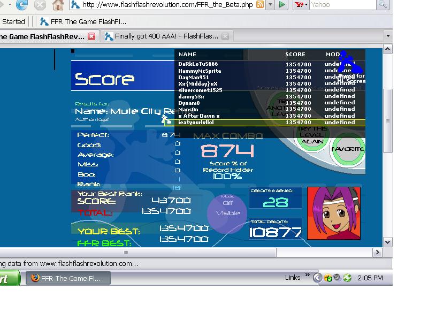Click the search magnifier icon
This screenshot has height=321, width=428.
pos(383,5)
